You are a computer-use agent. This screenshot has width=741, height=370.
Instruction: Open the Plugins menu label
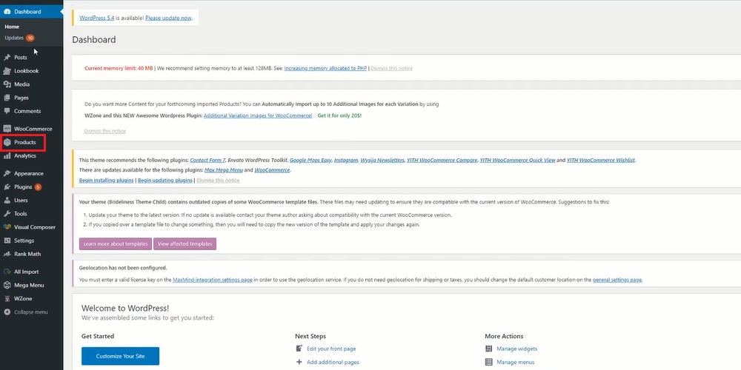[x=23, y=187]
